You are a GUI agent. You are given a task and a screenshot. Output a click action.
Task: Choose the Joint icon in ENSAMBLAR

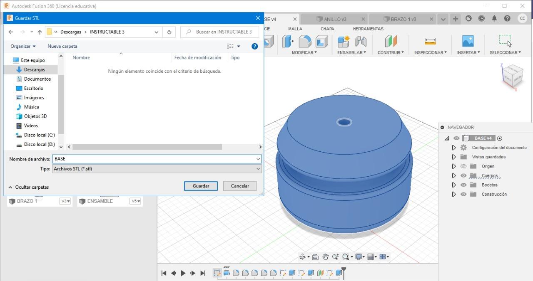pyautogui.click(x=361, y=41)
